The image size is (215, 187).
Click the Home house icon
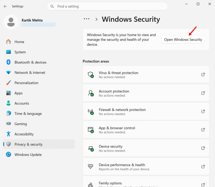tap(8, 42)
